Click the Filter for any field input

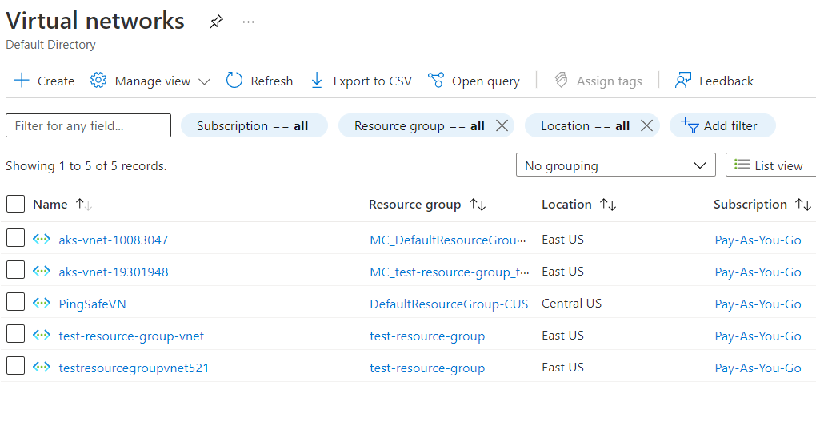(88, 125)
